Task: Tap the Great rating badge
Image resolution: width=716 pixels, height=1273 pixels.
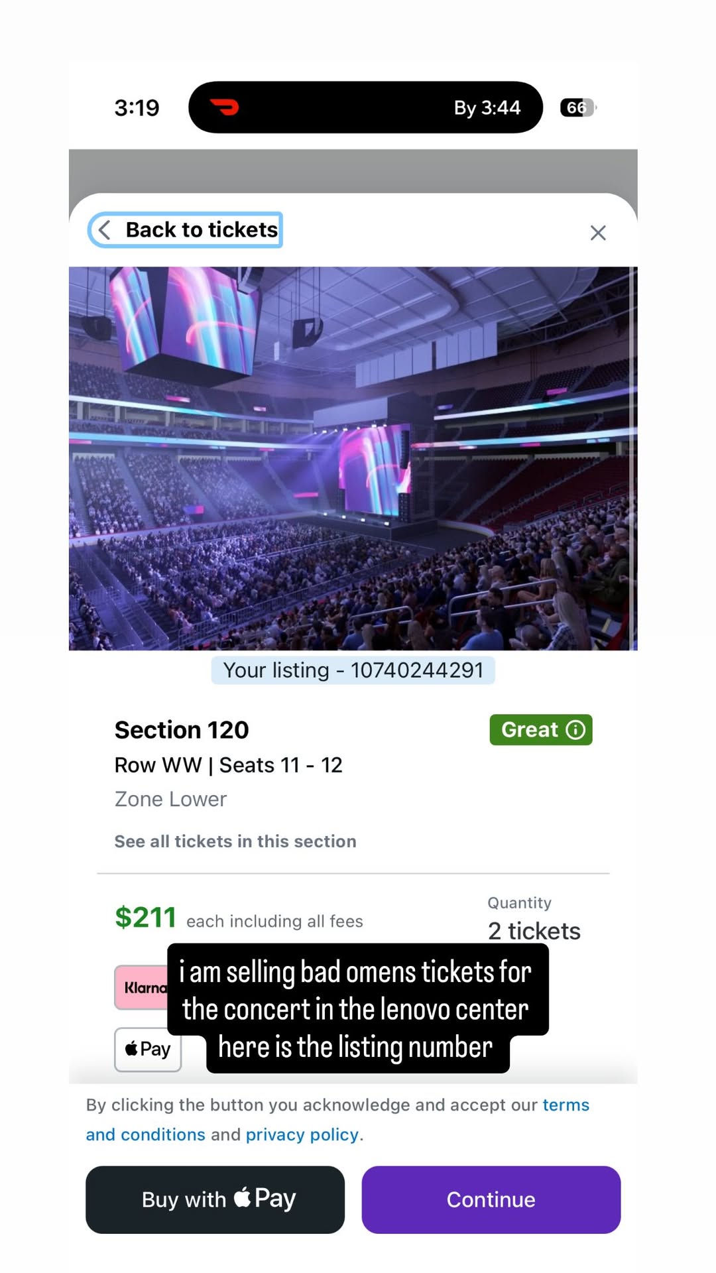Action: 530,730
